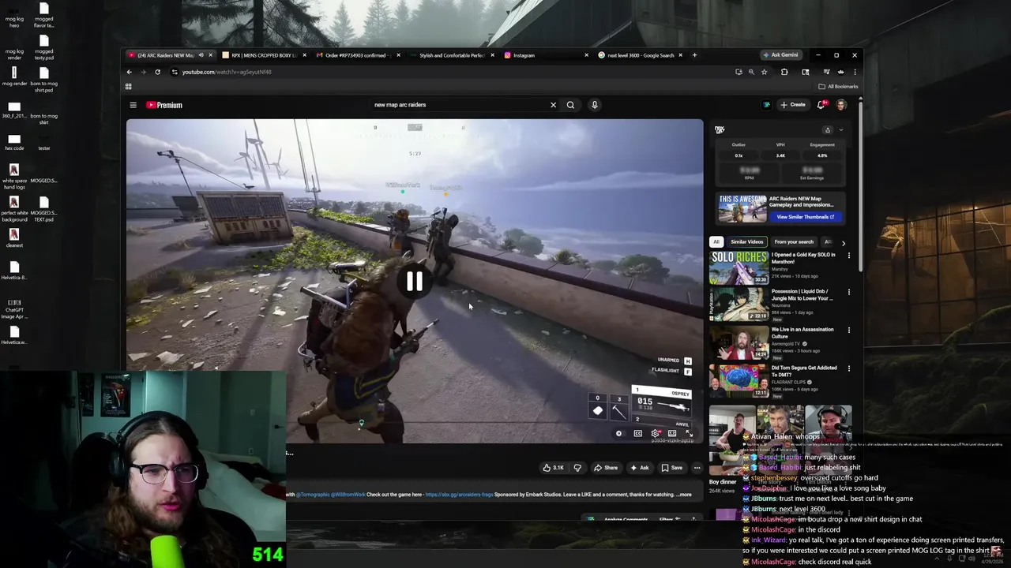This screenshot has width=1011, height=568.
Task: Start voice search with the microphone icon
Action: [594, 105]
